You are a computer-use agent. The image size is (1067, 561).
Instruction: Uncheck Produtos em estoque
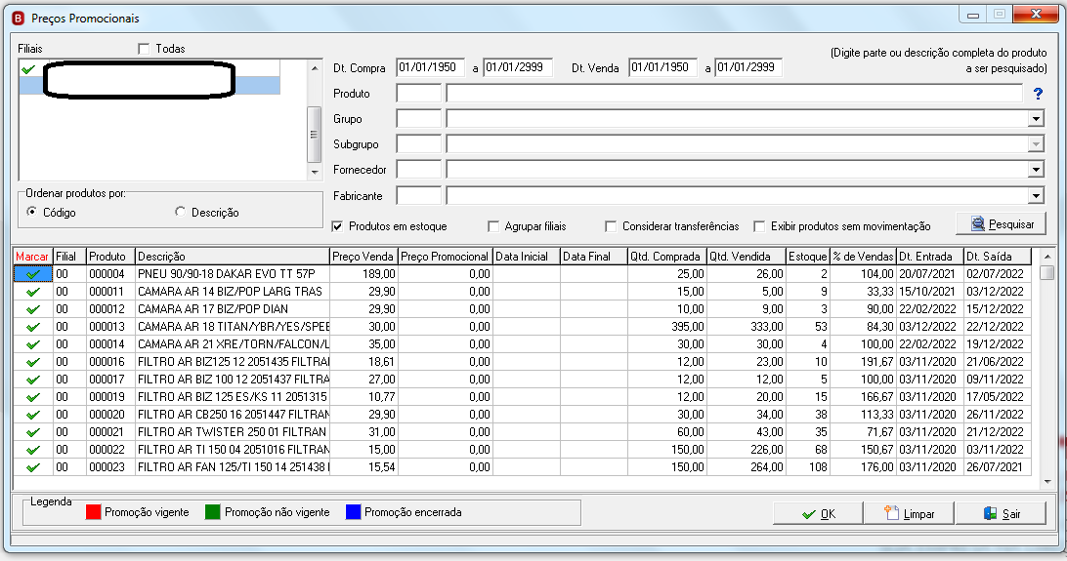click(x=337, y=226)
